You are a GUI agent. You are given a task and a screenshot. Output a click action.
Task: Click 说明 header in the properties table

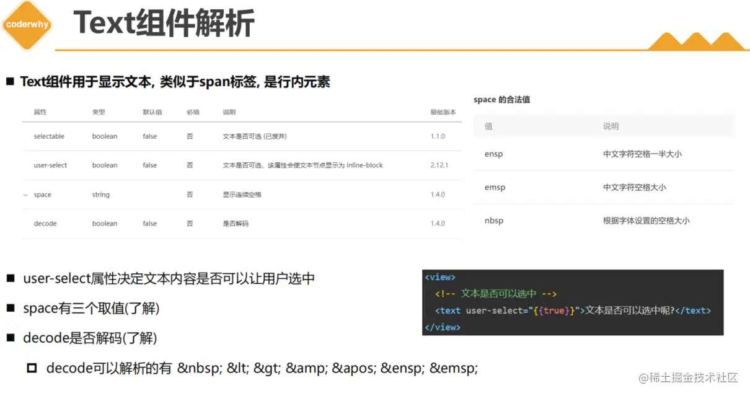pyautogui.click(x=229, y=112)
